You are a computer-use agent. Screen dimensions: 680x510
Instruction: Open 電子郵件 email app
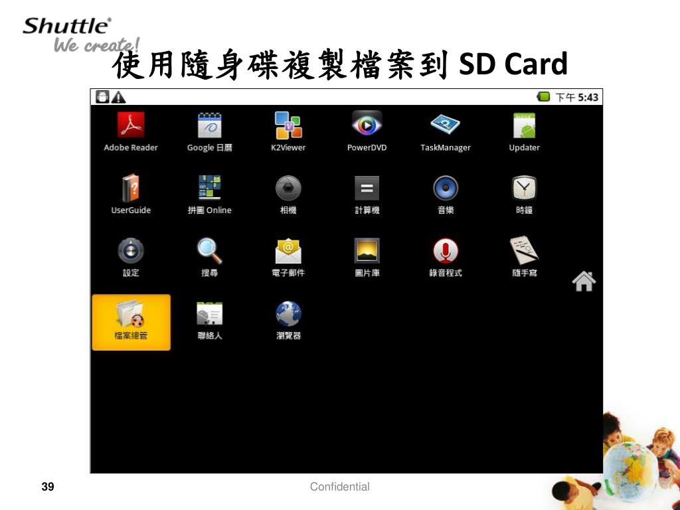click(x=288, y=257)
